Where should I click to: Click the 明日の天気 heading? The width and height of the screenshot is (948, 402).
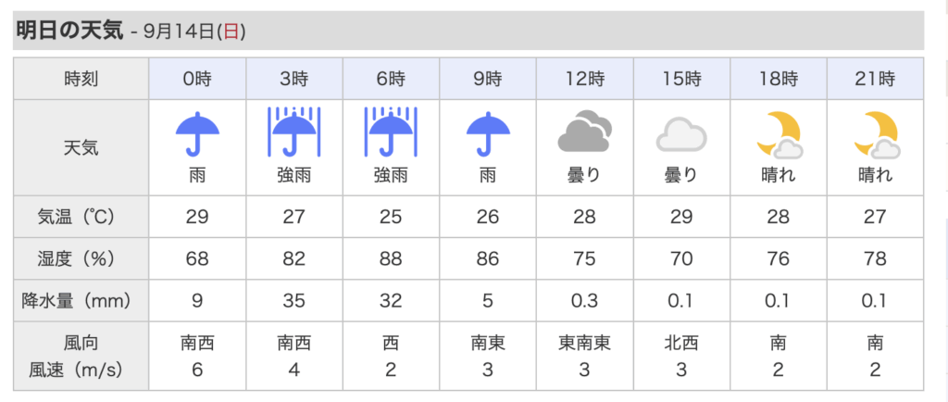click(69, 31)
